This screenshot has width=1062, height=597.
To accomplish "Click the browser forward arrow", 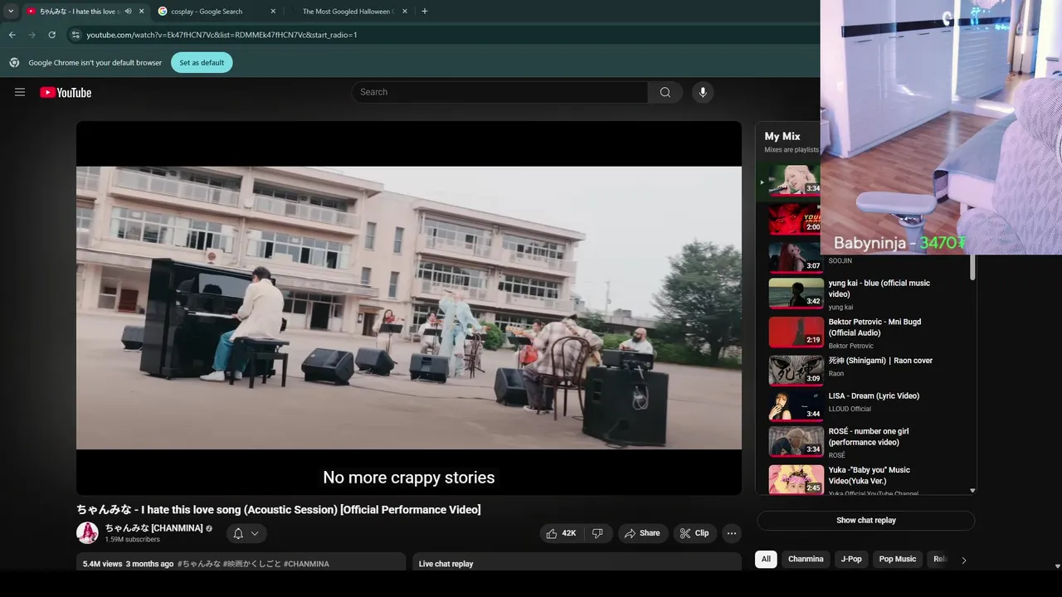I will coord(32,35).
